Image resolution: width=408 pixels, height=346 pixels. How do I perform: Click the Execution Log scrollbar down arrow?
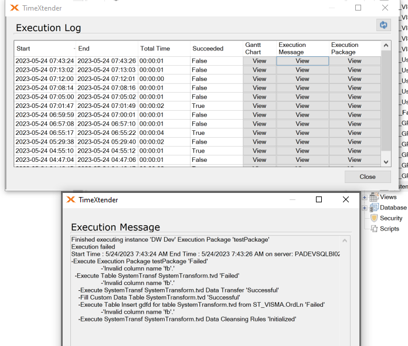[386, 162]
